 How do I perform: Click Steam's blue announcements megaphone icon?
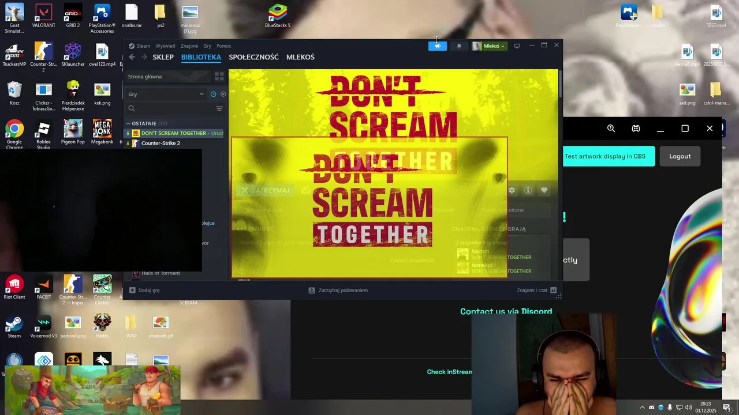click(437, 46)
